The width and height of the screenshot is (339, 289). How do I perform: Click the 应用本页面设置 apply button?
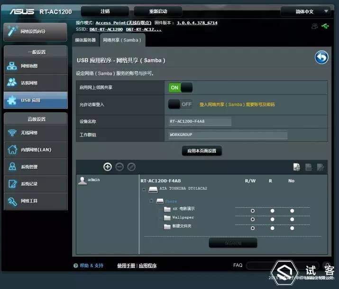(202, 151)
